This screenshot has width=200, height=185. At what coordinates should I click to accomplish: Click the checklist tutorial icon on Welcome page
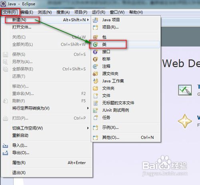pos(185,90)
